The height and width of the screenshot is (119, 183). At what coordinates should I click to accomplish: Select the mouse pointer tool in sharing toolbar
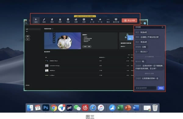[36, 20]
